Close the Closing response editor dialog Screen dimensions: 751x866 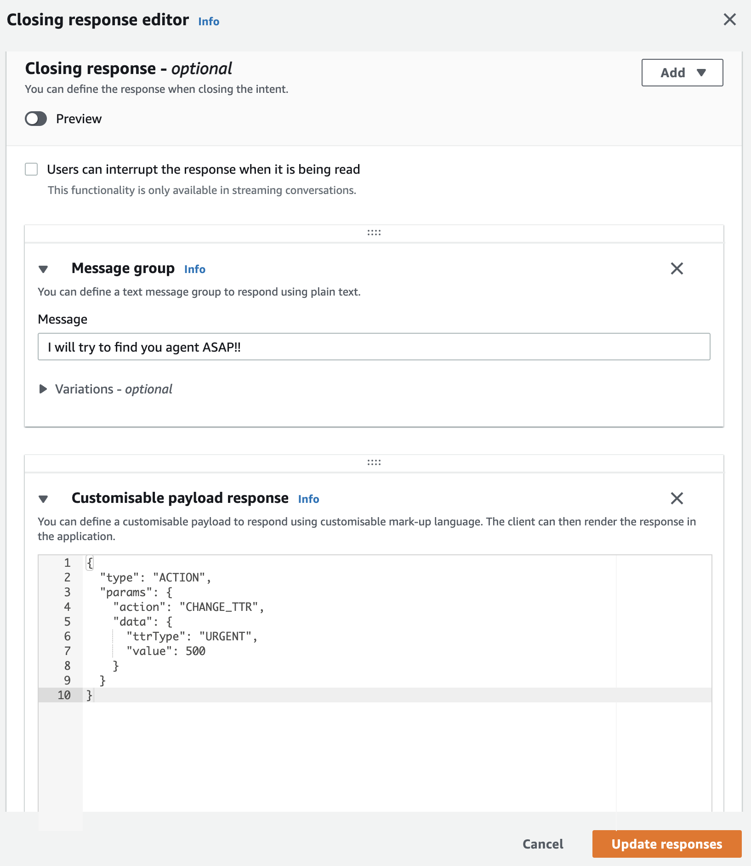729,20
